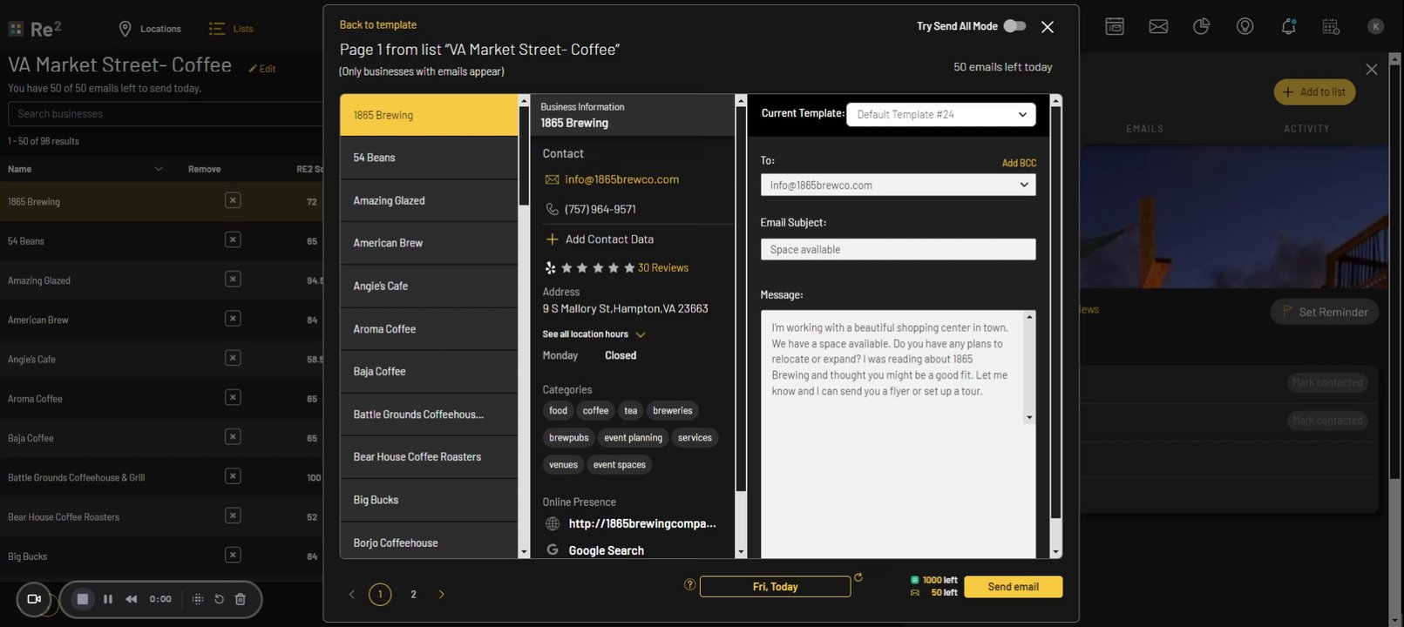
Task: Click the Add to list button
Action: 1314,91
